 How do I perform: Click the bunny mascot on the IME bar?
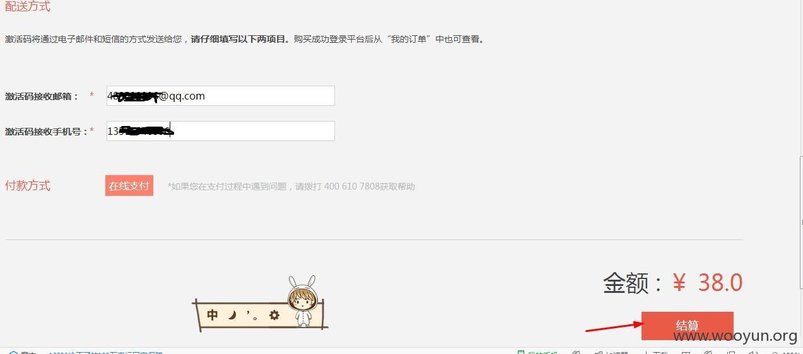[302, 301]
